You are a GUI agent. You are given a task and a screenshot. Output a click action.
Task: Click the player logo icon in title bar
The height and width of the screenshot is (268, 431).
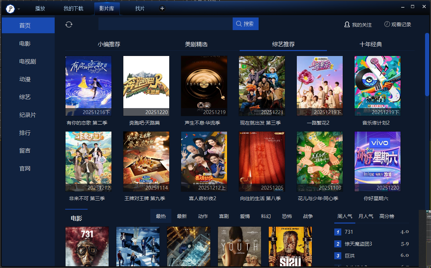pos(11,9)
